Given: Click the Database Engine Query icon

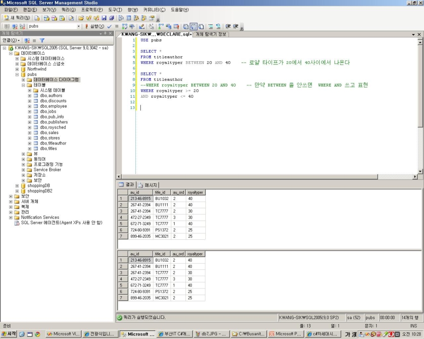Looking at the screenshot, I should (37, 18).
